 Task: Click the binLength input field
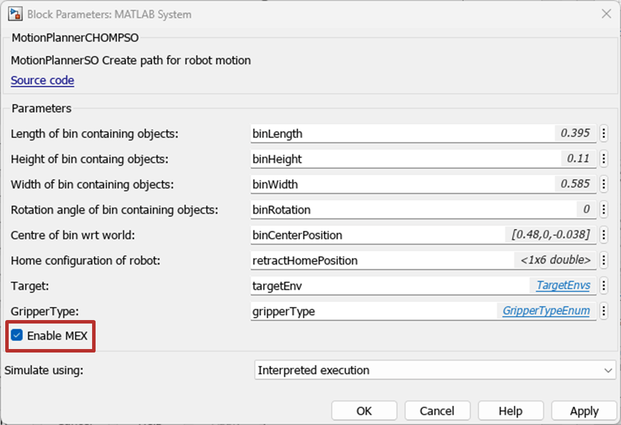tap(400, 134)
